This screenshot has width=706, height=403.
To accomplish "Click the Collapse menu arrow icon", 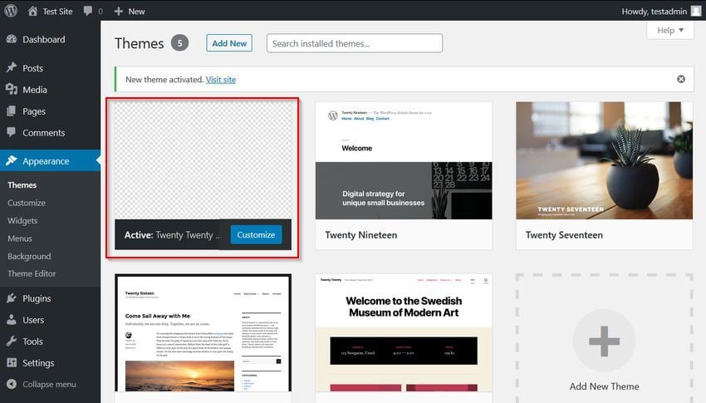I will [x=12, y=384].
